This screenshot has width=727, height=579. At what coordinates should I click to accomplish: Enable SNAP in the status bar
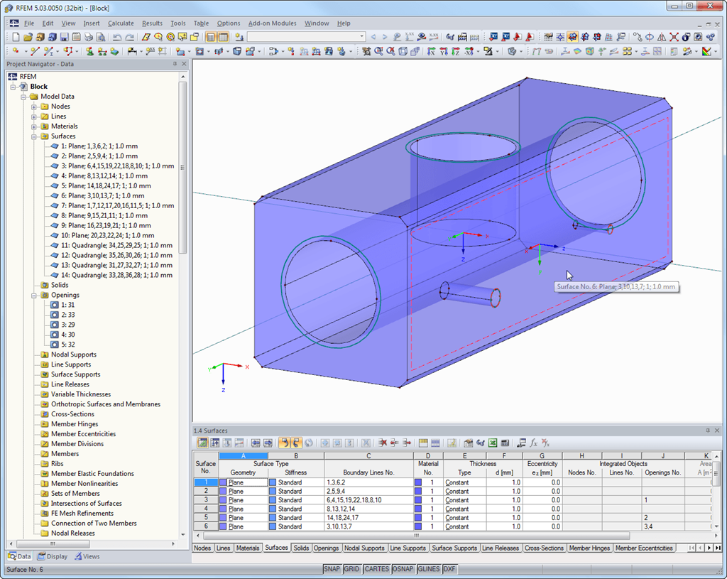click(x=332, y=568)
